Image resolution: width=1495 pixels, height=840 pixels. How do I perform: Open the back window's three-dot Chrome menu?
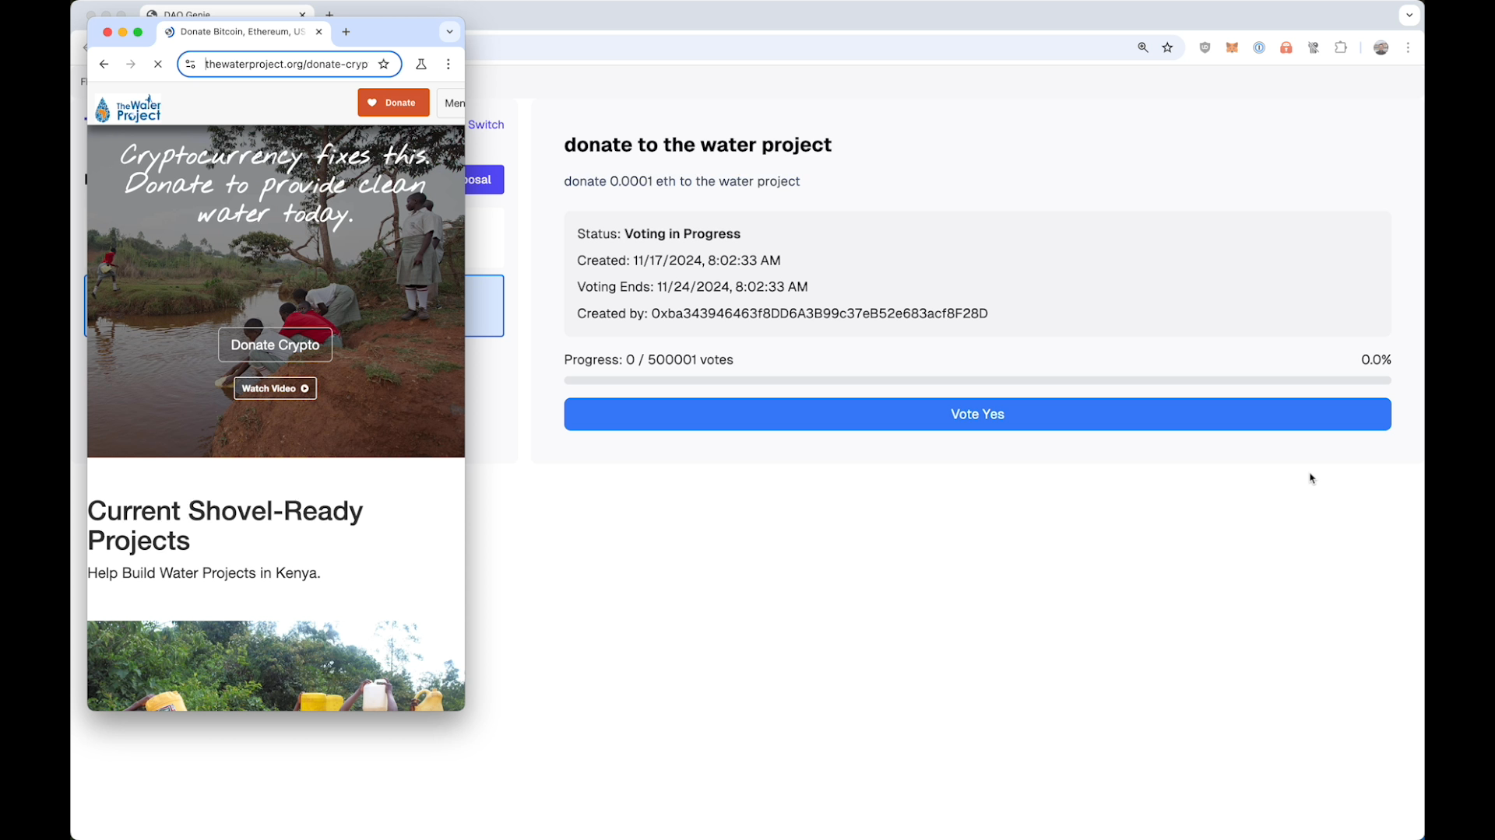[x=1408, y=47]
